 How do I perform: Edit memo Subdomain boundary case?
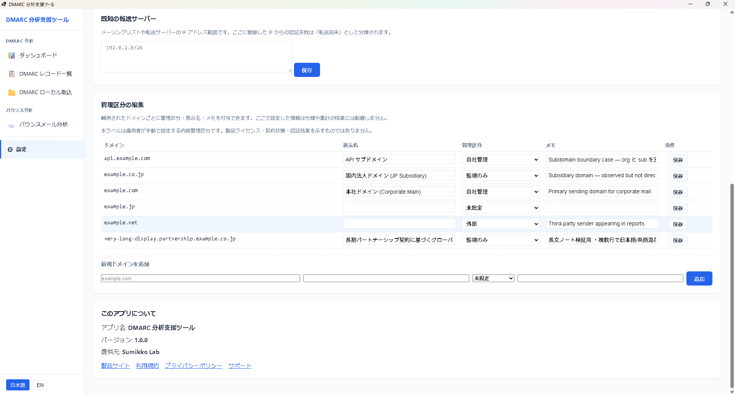tap(602, 160)
